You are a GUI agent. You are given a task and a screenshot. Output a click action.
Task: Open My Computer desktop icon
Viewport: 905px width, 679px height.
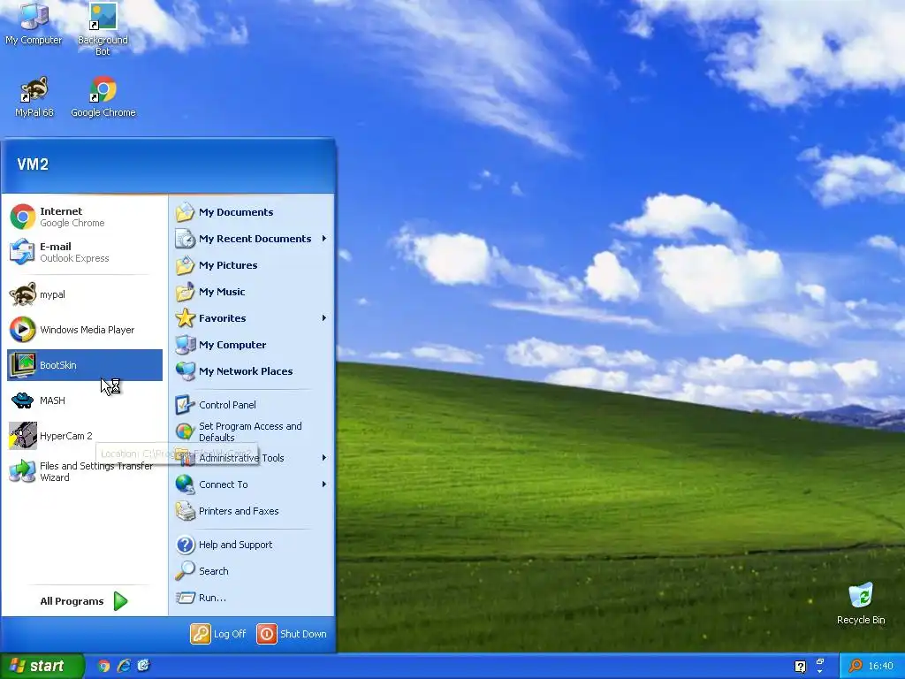(34, 24)
